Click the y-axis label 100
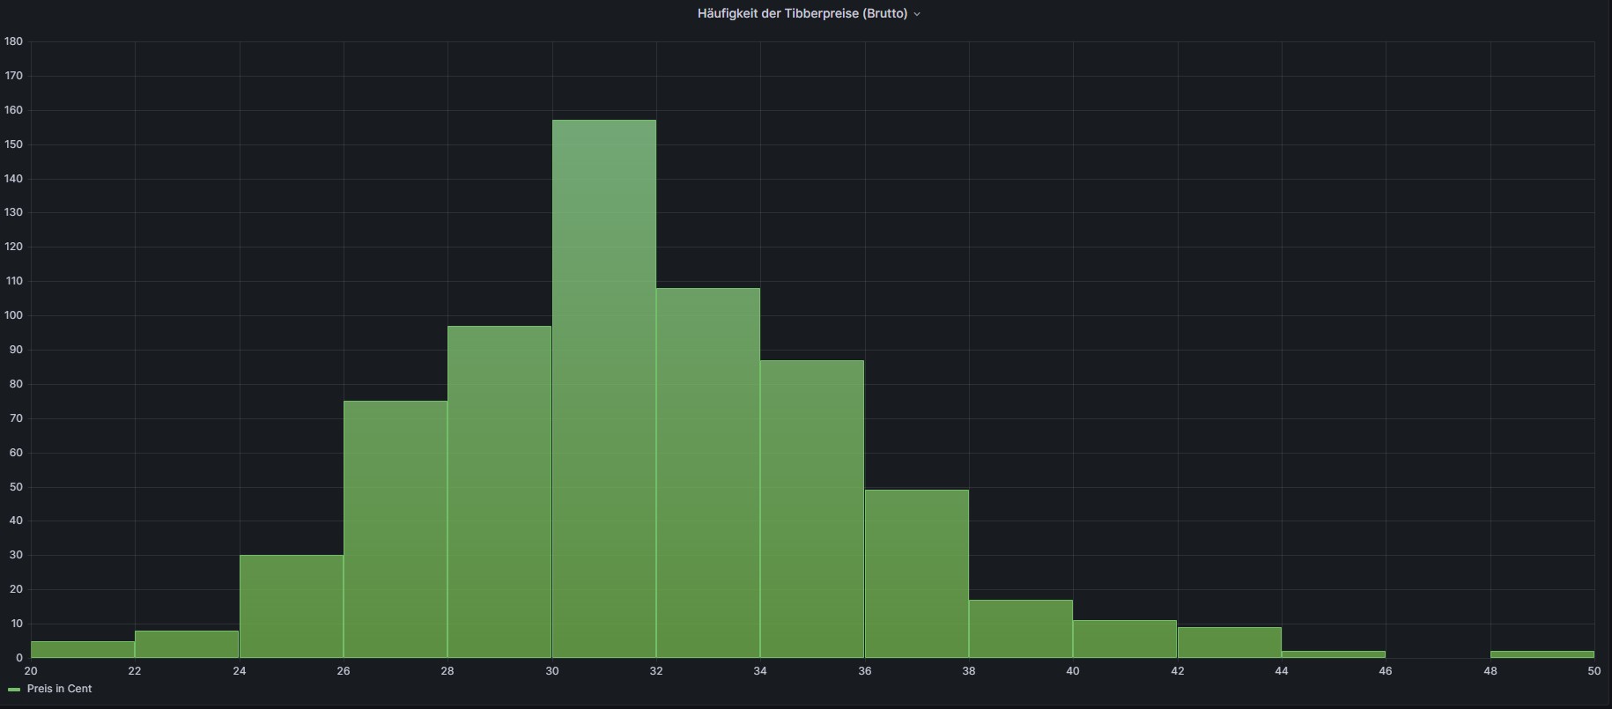Viewport: 1612px width, 709px height. click(x=13, y=315)
